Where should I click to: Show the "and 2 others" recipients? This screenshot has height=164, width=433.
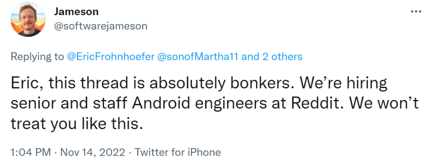click(272, 57)
